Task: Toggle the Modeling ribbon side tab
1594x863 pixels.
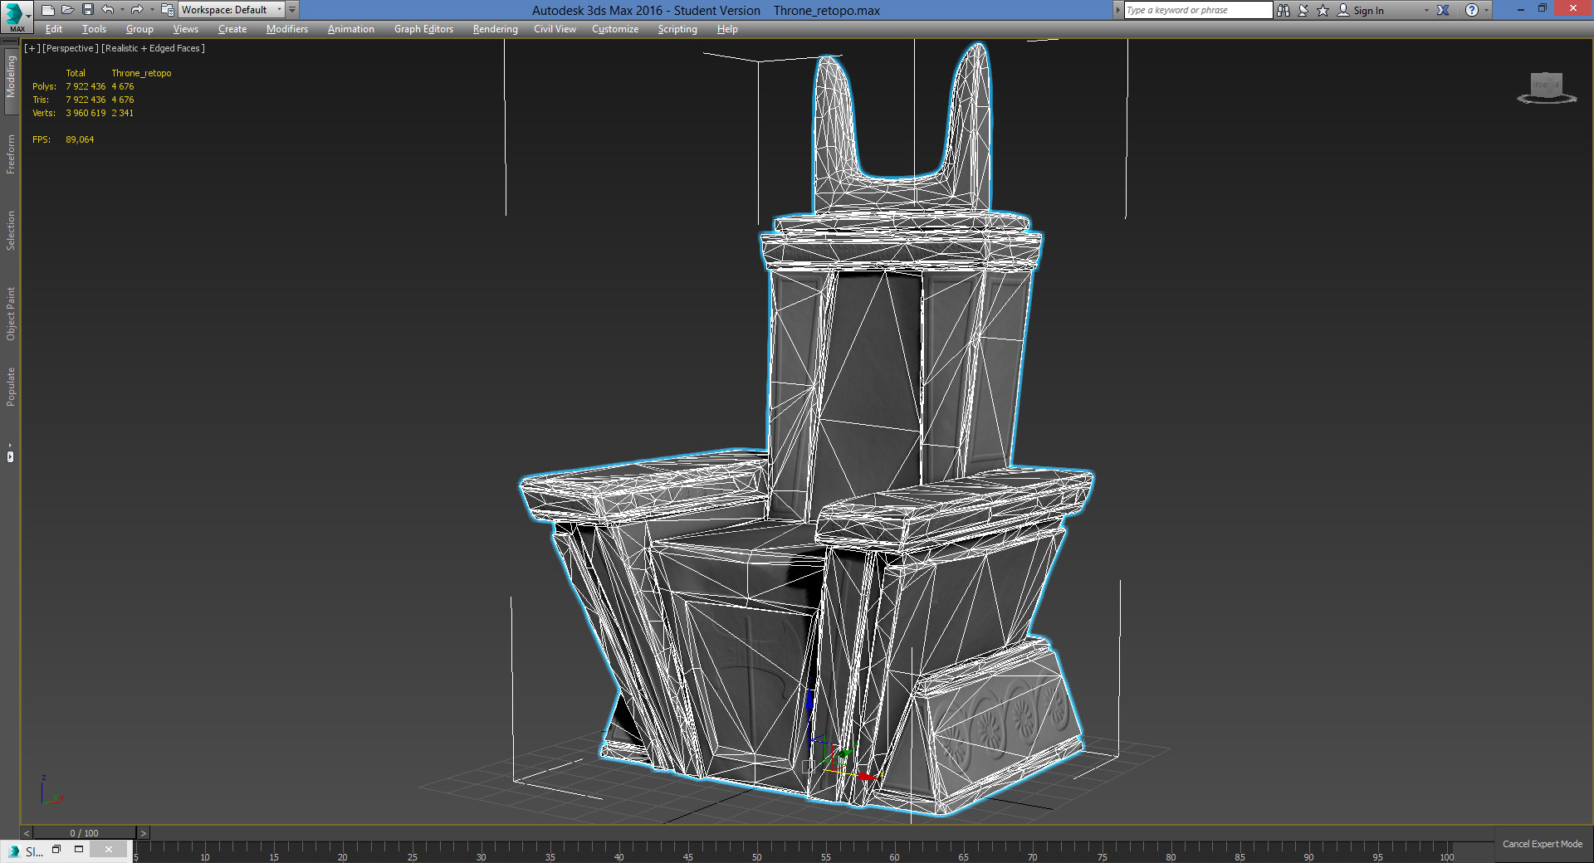Action: pos(11,77)
